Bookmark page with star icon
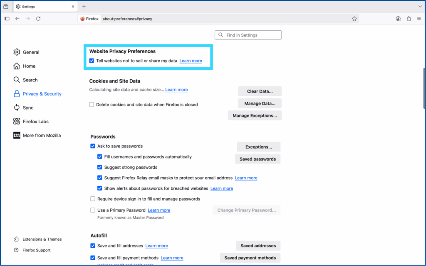This screenshot has height=266, width=426. tap(354, 19)
